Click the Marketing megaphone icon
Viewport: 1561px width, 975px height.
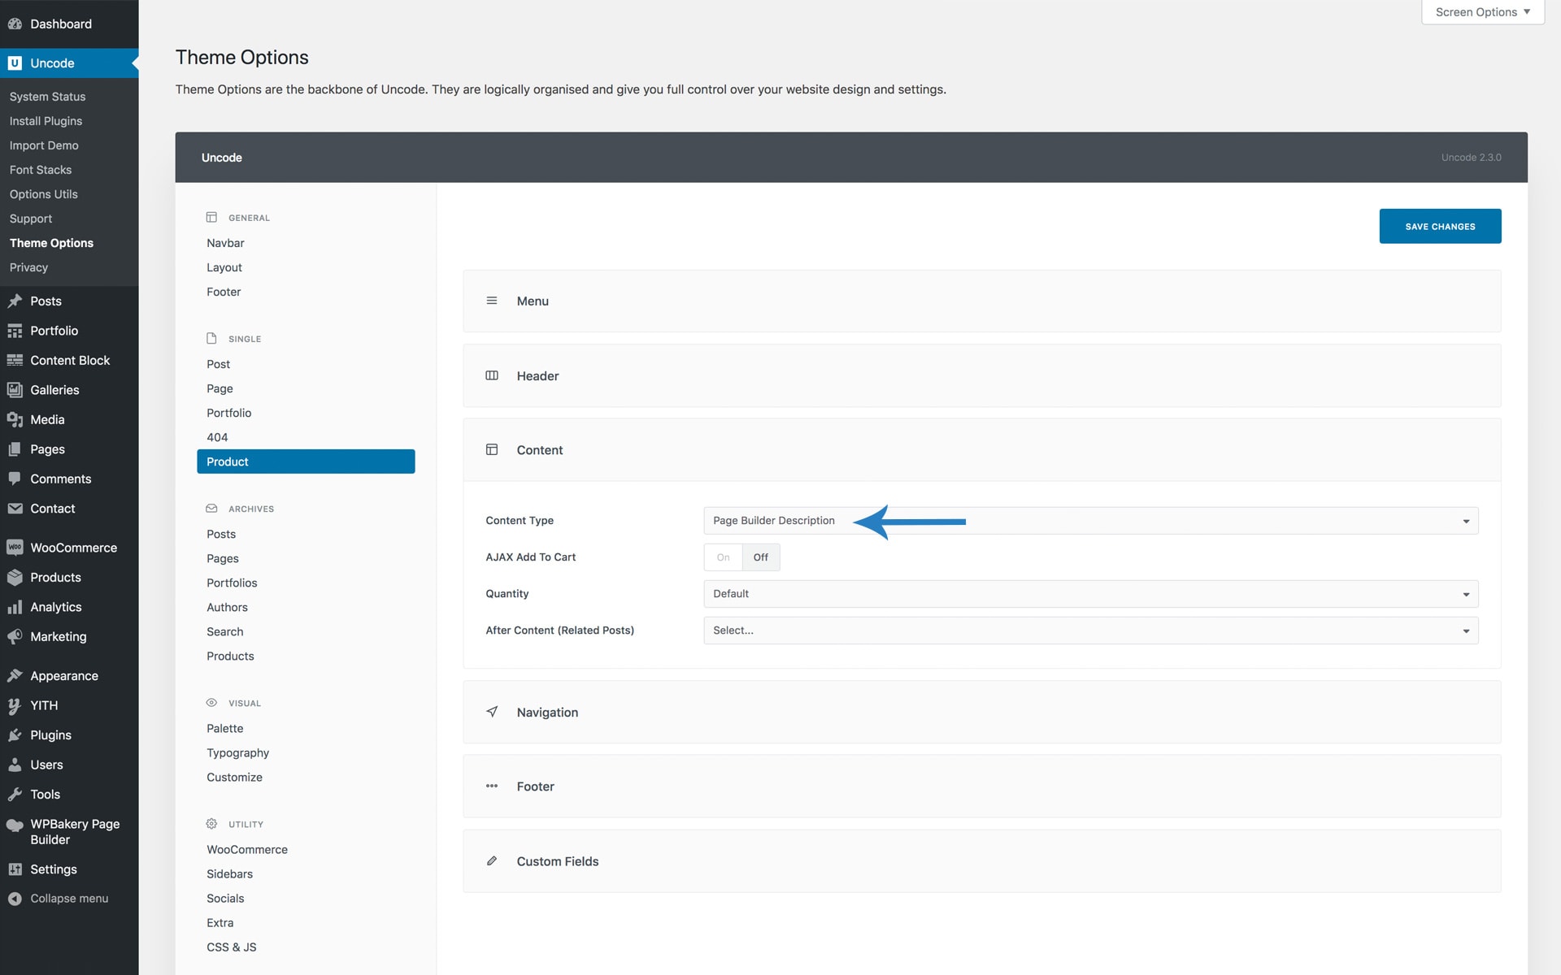pos(15,637)
